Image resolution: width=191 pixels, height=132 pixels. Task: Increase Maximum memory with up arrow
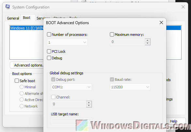148,40
